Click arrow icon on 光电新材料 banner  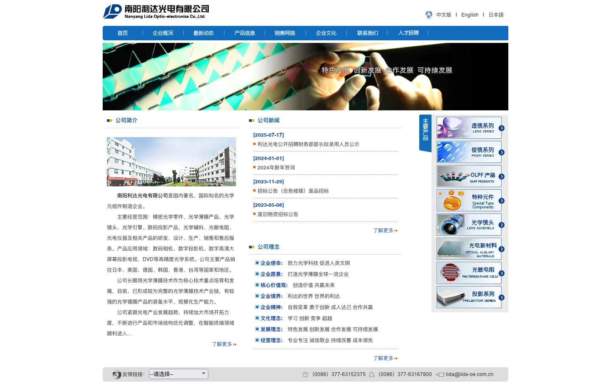[502, 249]
